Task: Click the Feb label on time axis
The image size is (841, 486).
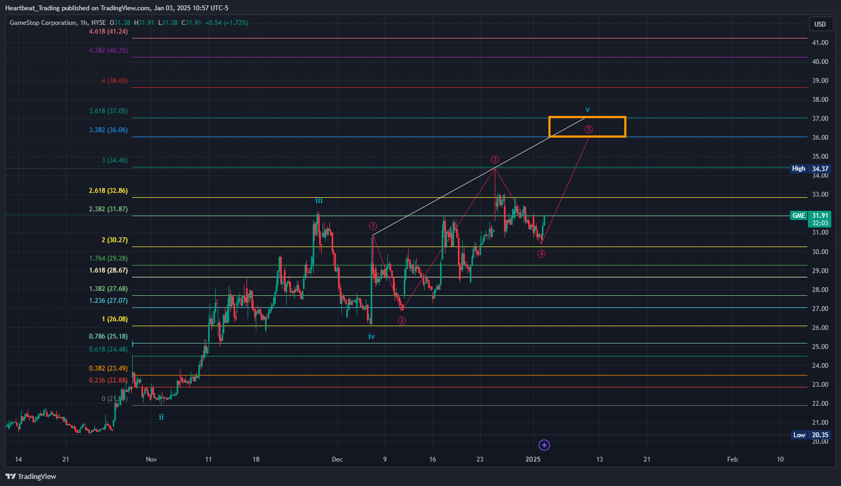Action: (x=732, y=459)
